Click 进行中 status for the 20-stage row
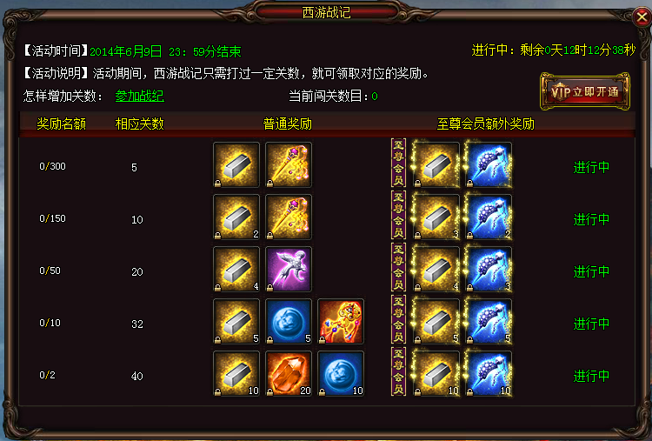 point(591,271)
